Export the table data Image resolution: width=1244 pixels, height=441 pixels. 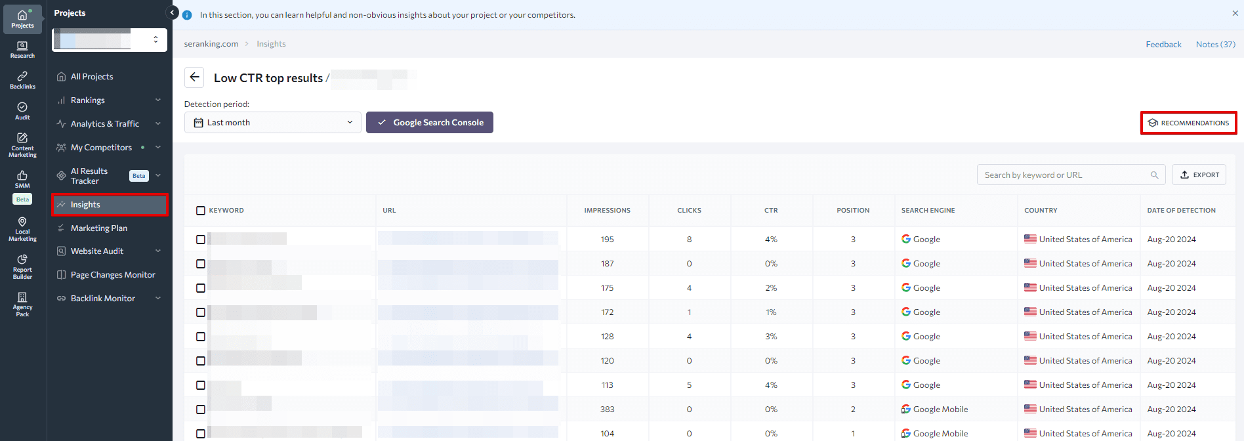1199,175
